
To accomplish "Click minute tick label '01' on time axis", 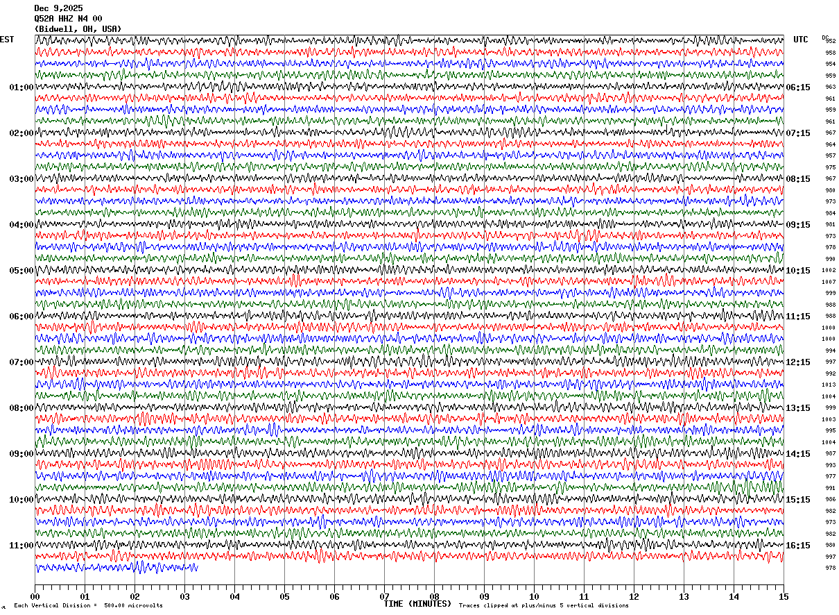I will pyautogui.click(x=85, y=596).
